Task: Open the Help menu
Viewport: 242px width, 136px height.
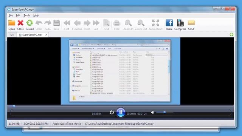Action: tap(36, 15)
